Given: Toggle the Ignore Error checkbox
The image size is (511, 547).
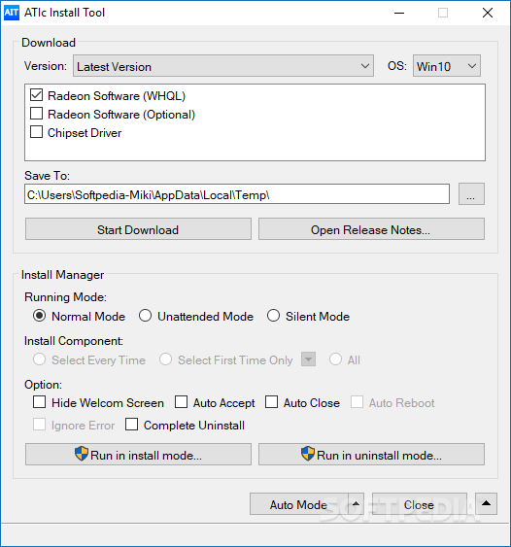Looking at the screenshot, I should point(40,425).
